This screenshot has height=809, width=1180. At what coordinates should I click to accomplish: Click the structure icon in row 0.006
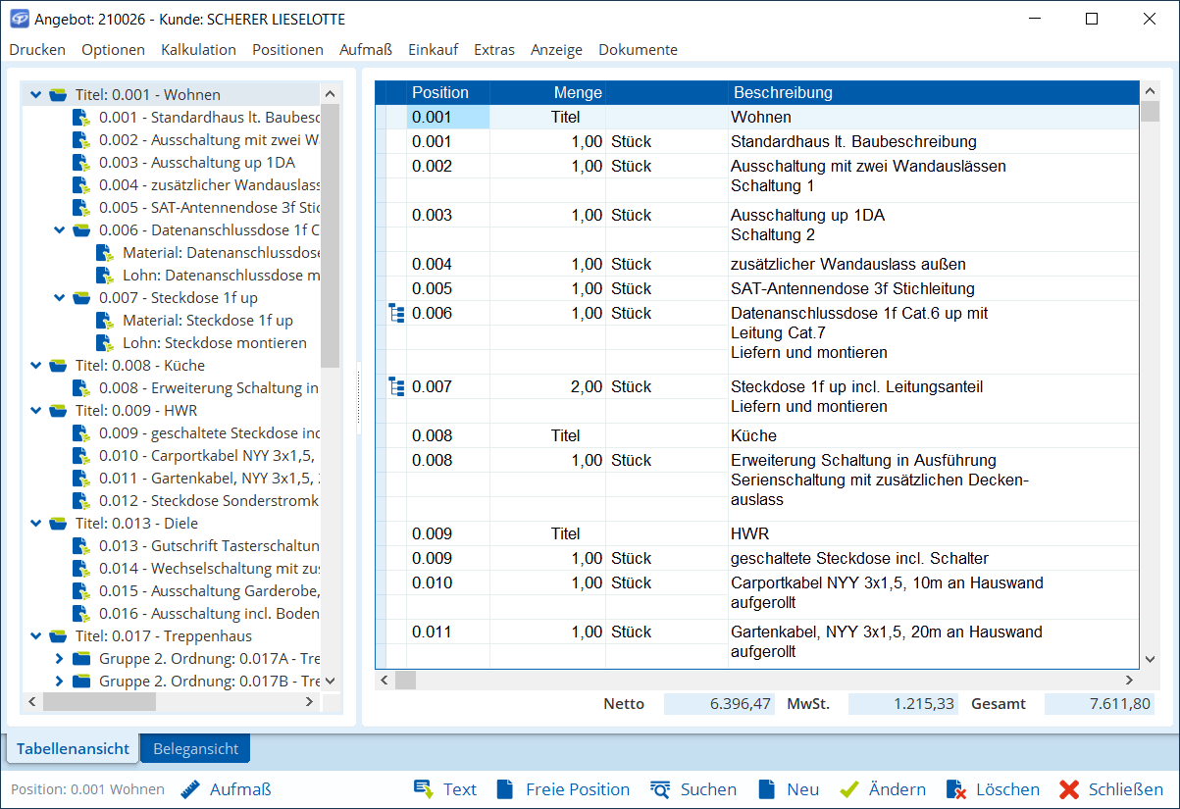396,314
